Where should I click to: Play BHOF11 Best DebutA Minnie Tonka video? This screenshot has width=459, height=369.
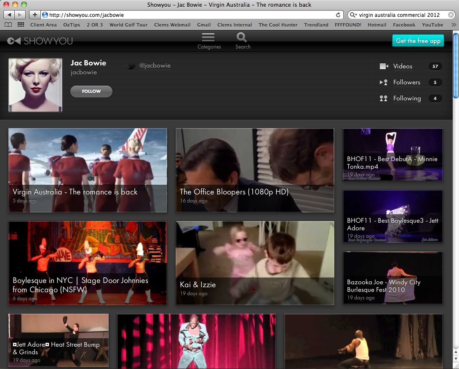pos(393,155)
